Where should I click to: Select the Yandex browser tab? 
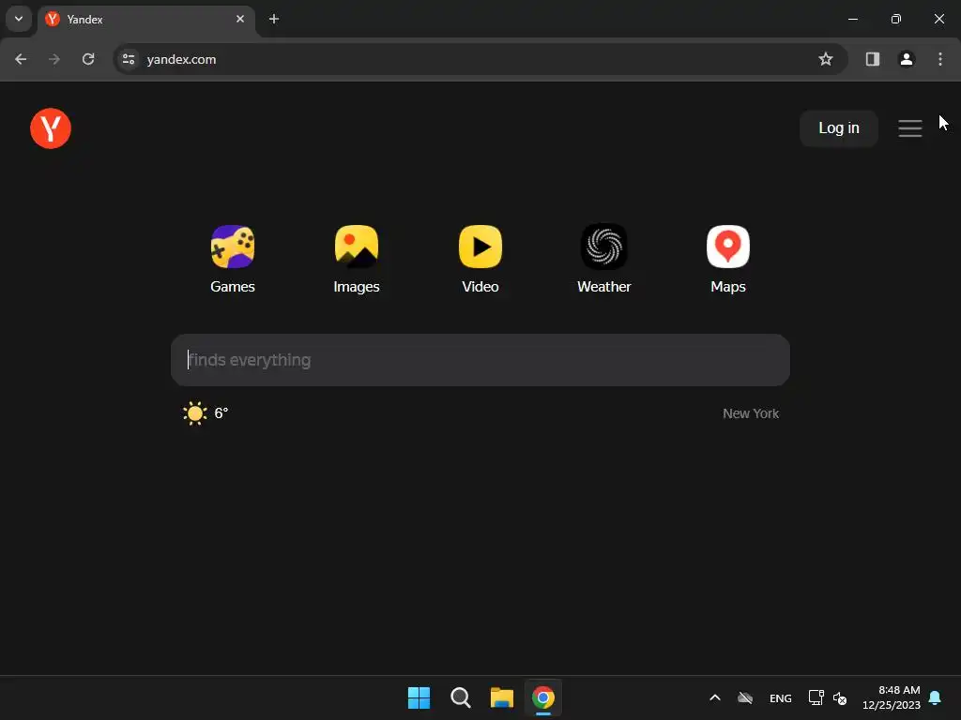click(145, 20)
